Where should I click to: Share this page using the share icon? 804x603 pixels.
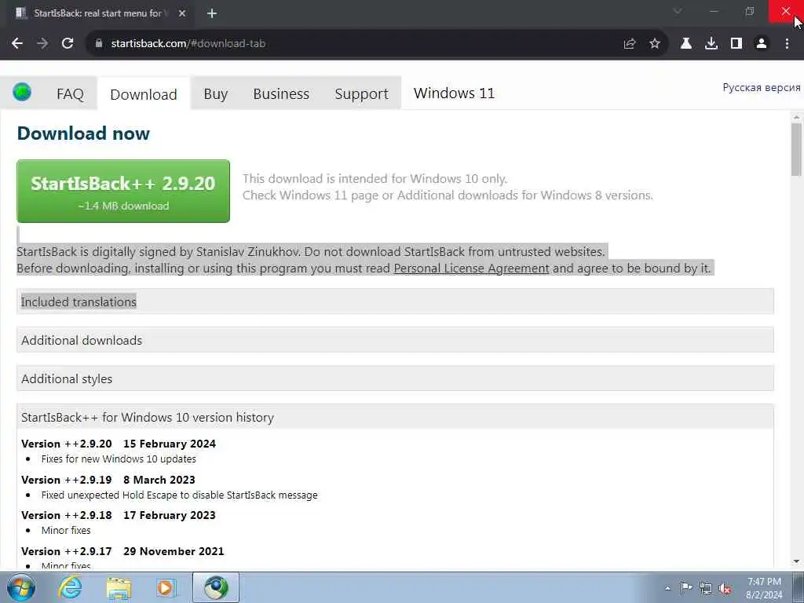630,44
